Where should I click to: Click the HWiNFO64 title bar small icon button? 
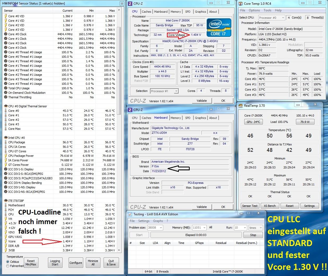(x=122, y=3)
